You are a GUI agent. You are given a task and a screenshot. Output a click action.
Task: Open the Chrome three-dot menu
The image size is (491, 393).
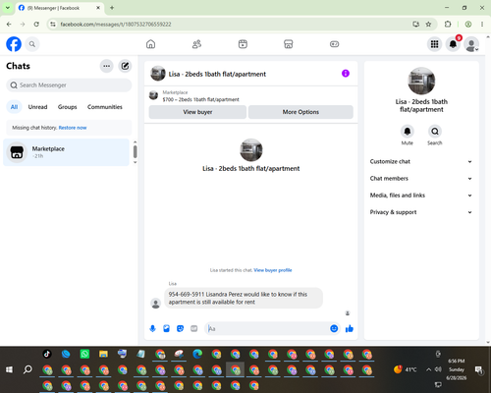click(x=482, y=24)
